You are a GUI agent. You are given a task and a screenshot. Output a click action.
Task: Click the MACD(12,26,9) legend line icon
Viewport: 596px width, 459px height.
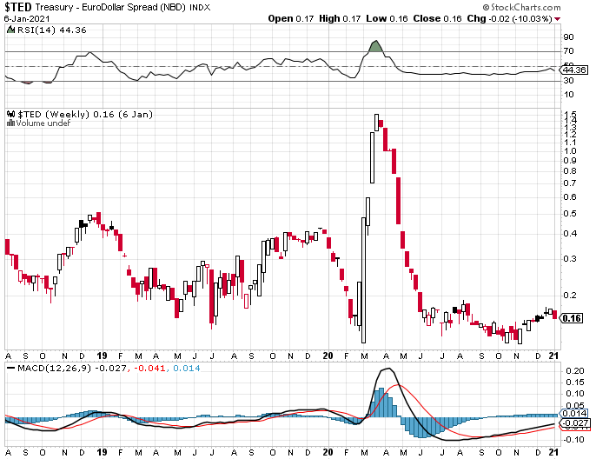point(10,370)
